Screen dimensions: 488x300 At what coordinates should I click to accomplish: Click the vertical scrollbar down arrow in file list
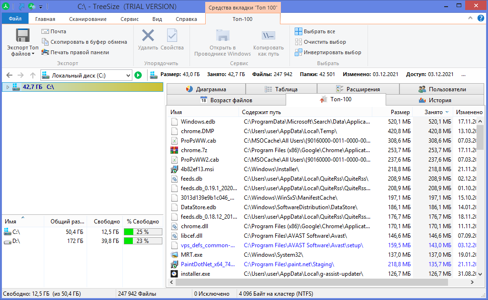(480, 274)
